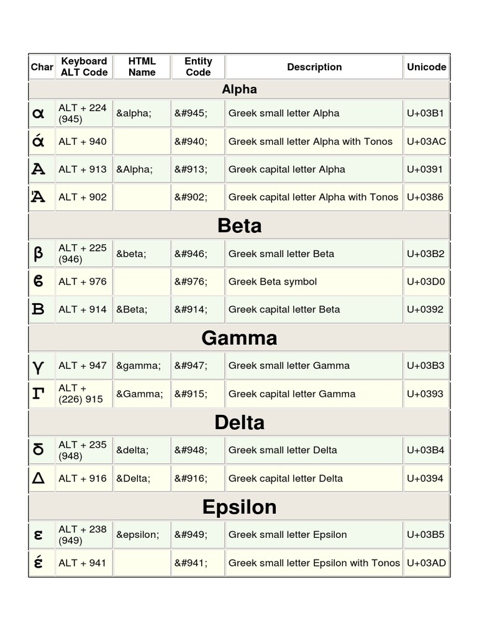Click the small alpha with tonos glyph

coord(39,142)
